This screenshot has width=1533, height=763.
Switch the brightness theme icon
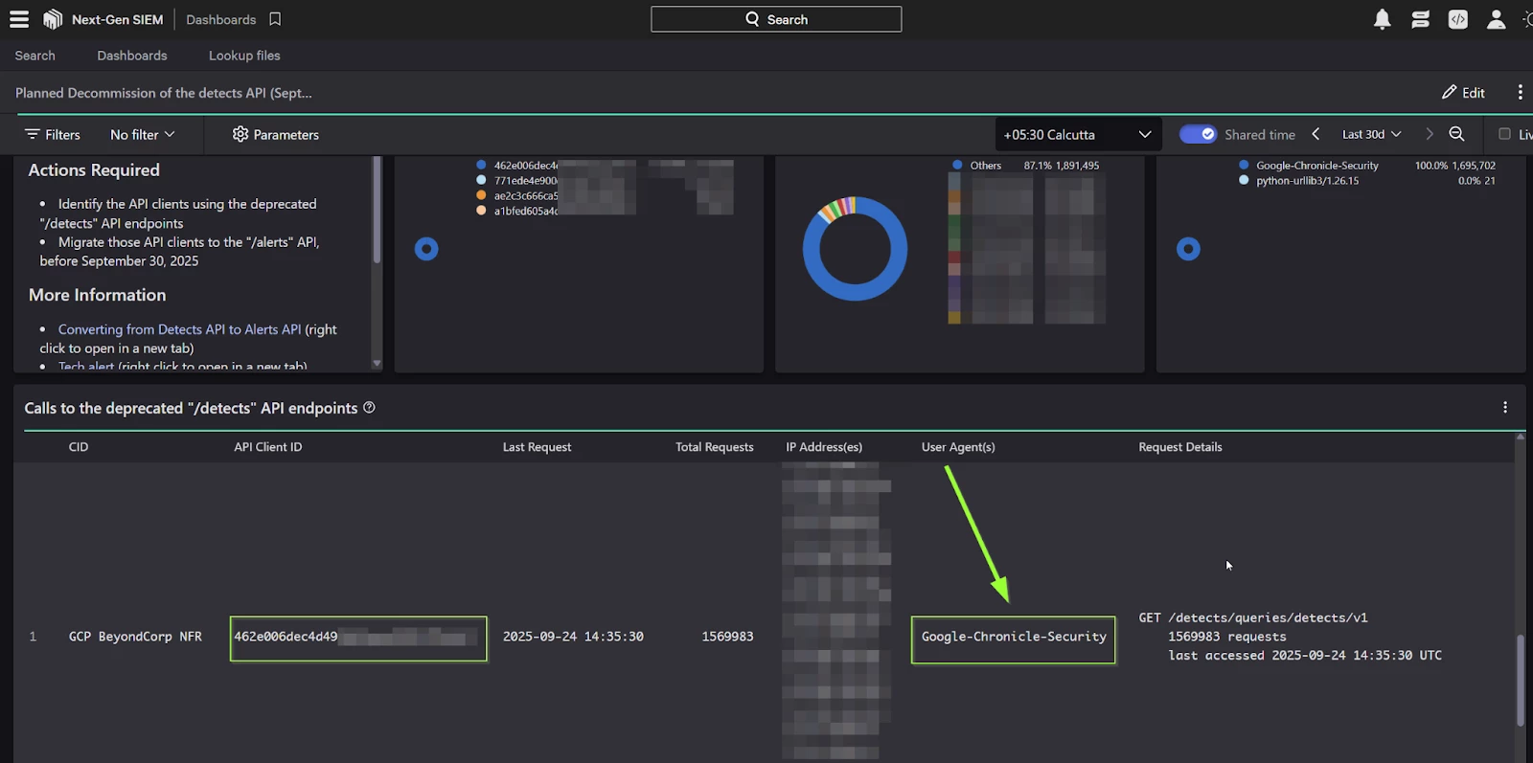(1527, 19)
